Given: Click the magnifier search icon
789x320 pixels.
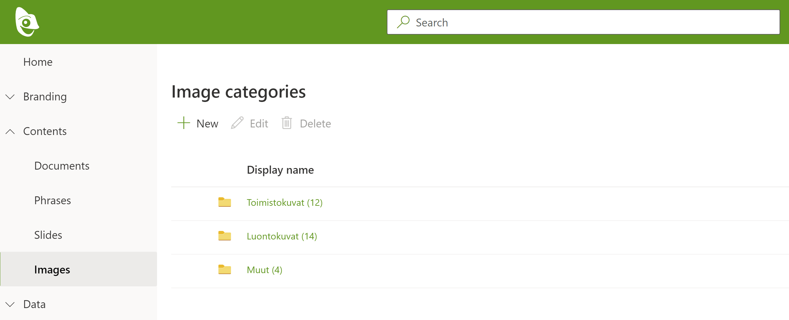Looking at the screenshot, I should tap(403, 22).
